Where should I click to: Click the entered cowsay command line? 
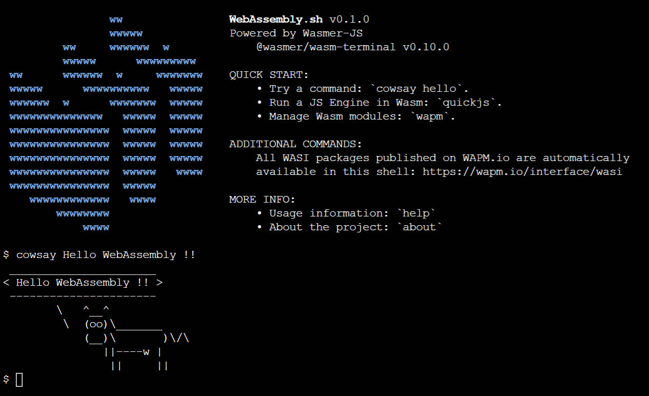(99, 255)
